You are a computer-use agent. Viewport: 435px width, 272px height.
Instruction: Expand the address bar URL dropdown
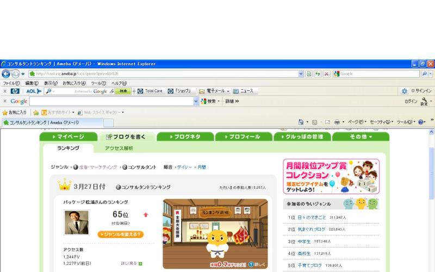(301, 73)
